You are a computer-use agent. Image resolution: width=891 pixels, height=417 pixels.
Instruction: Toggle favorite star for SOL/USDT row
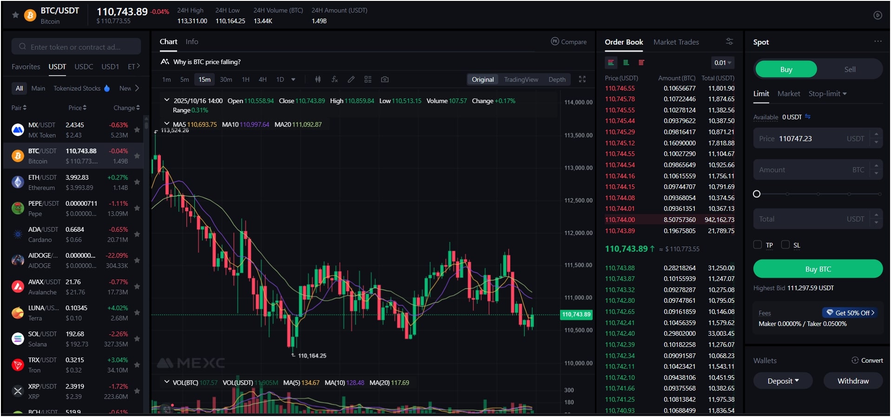[137, 339]
